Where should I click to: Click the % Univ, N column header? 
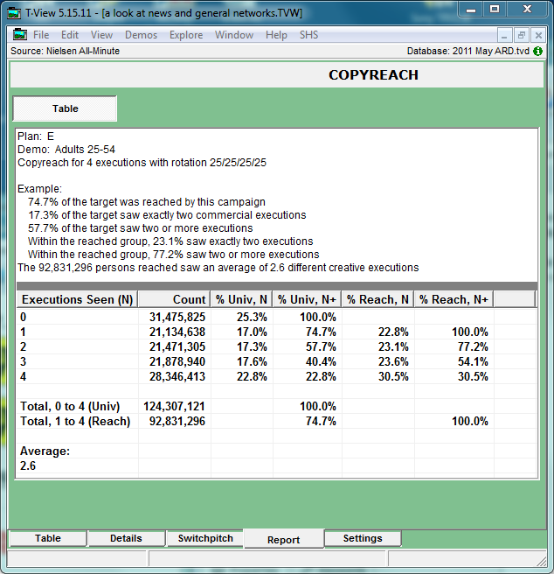pos(241,299)
